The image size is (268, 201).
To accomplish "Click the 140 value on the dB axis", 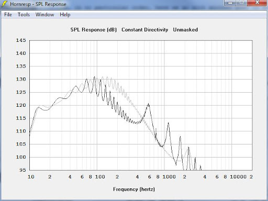I will click(x=21, y=53).
